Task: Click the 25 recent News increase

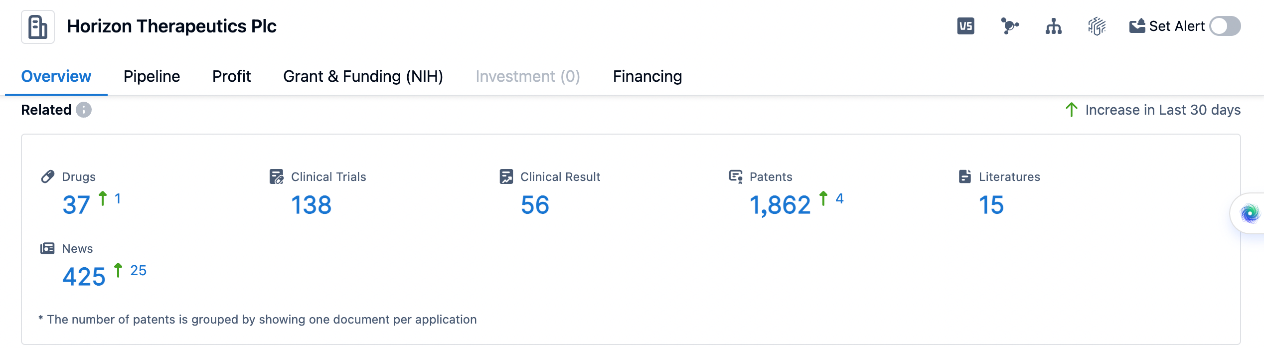Action: 138,270
